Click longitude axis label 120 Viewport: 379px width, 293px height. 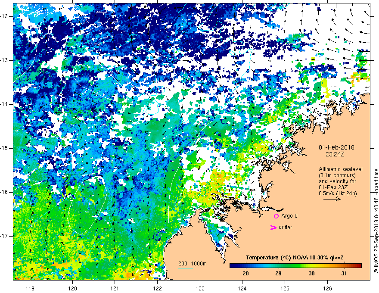72,288
